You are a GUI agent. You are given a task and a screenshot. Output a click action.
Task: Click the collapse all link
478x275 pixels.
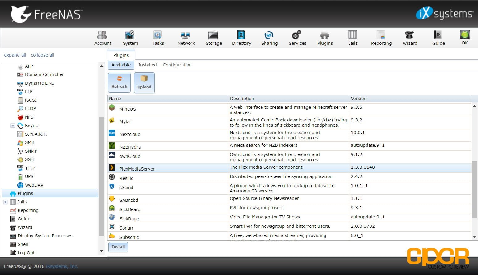click(x=43, y=55)
